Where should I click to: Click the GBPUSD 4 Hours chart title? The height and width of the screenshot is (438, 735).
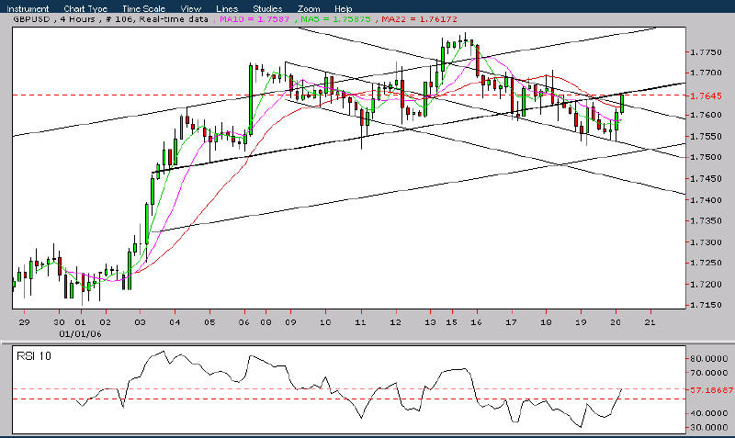54,19
